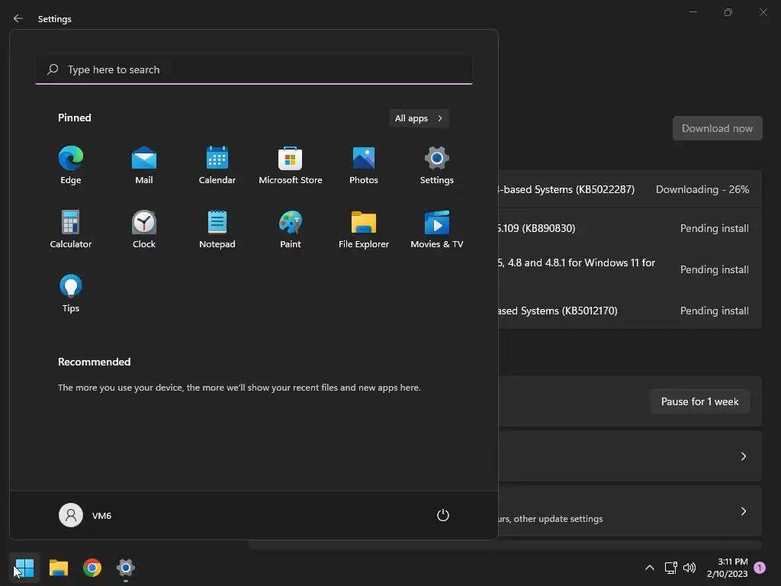Viewport: 781px width, 586px height.
Task: Open network status tray icon
Action: [x=671, y=568]
